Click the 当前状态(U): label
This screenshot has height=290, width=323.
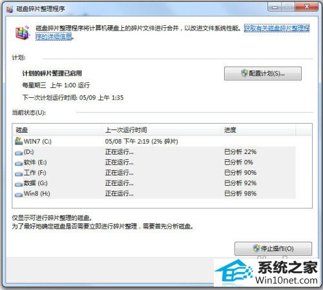pos(29,113)
